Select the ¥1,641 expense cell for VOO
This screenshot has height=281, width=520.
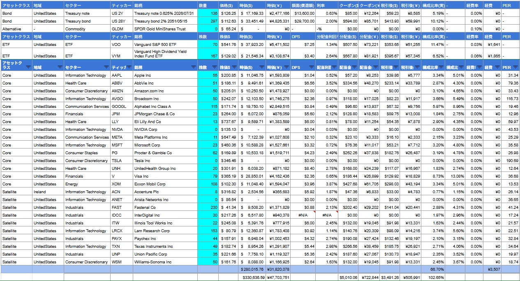(492, 44)
